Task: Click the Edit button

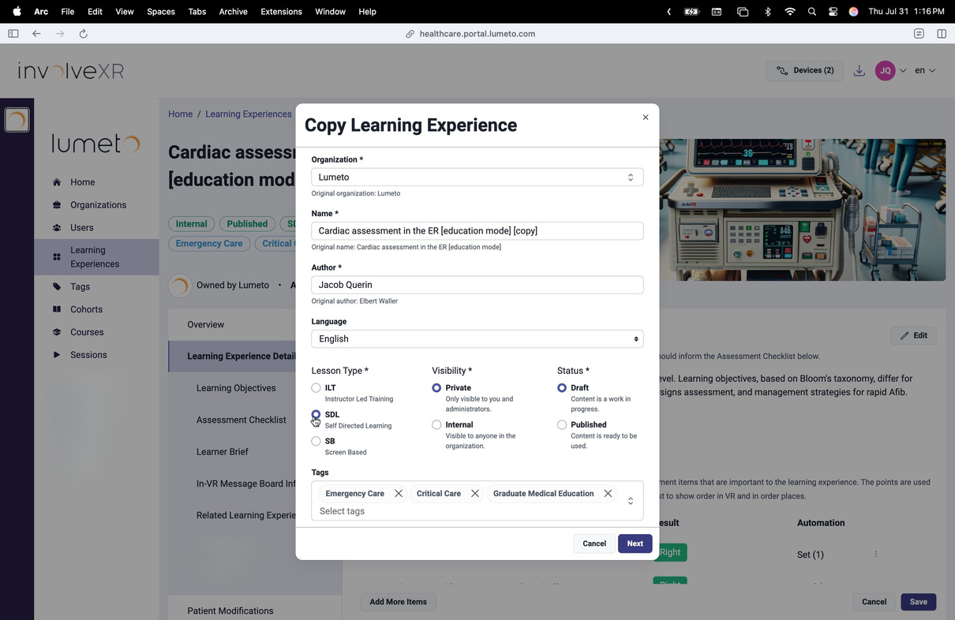Action: 914,336
